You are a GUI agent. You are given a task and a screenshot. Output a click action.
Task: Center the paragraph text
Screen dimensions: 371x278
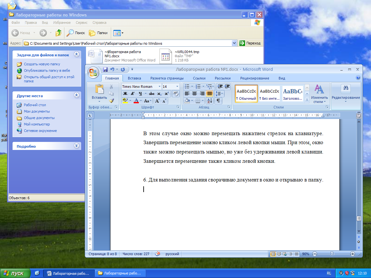(x=195, y=94)
